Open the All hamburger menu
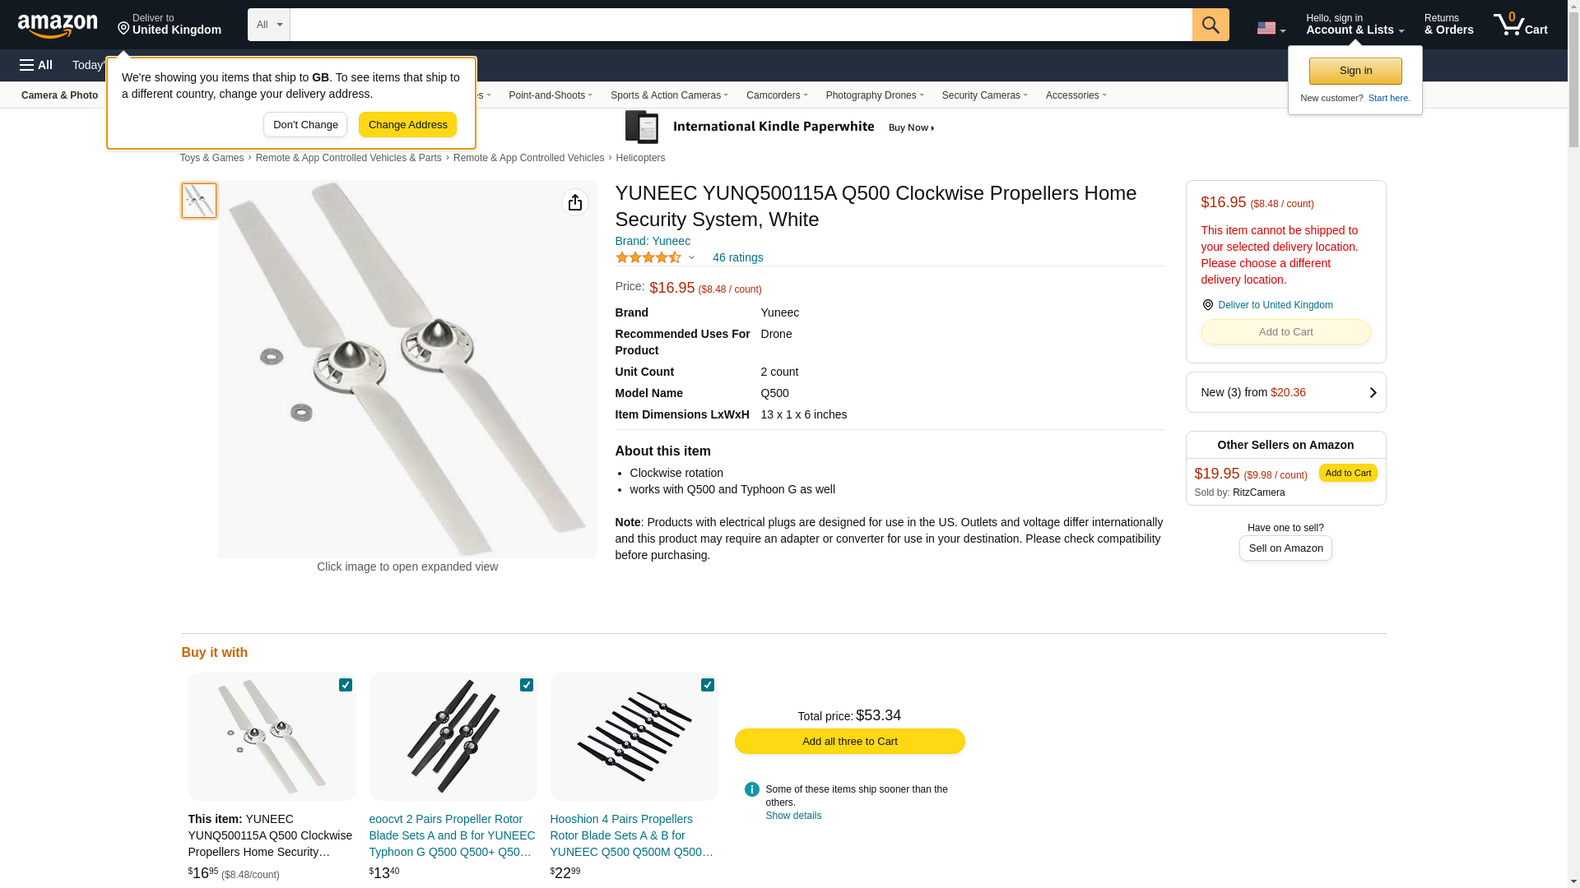1580x888 pixels. click(x=36, y=65)
